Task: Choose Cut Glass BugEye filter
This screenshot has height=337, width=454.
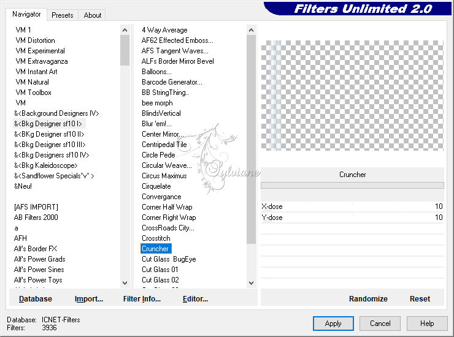Action: click(x=169, y=259)
